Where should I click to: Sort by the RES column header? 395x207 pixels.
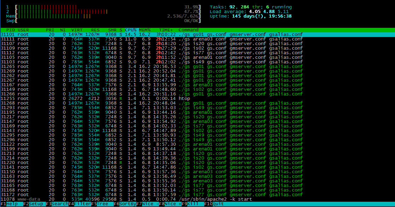click(x=95, y=30)
